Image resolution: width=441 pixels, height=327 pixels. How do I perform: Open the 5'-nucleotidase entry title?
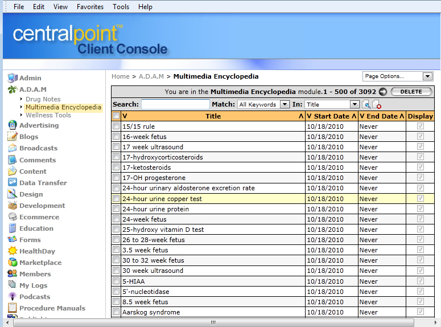click(146, 292)
